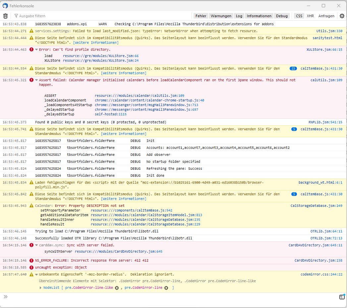The image size is (347, 308).
Task: Open XULStore.jsm:66:15 source link
Action: pyautogui.click(x=324, y=50)
